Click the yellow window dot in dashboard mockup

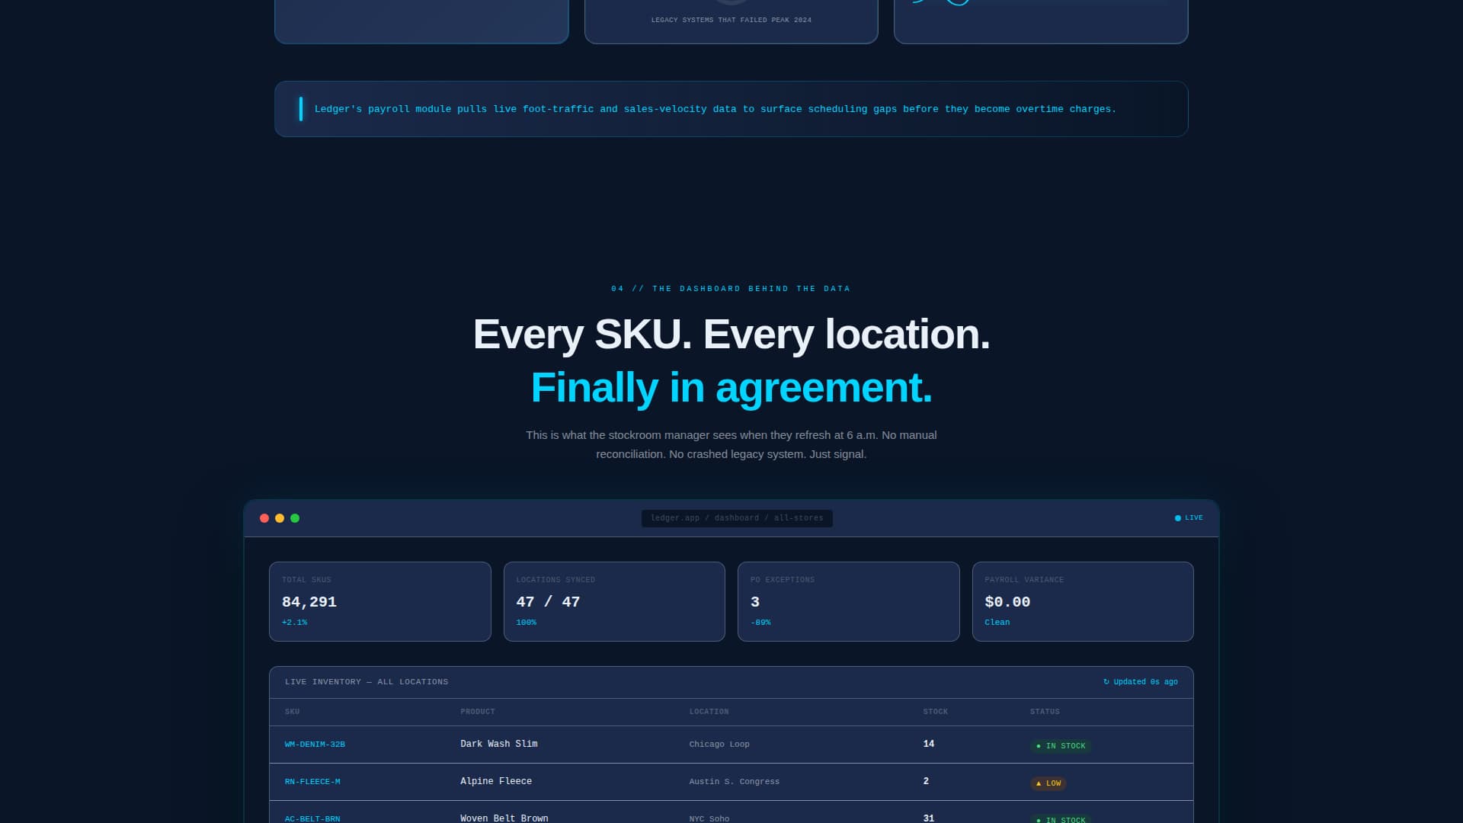pos(280,518)
